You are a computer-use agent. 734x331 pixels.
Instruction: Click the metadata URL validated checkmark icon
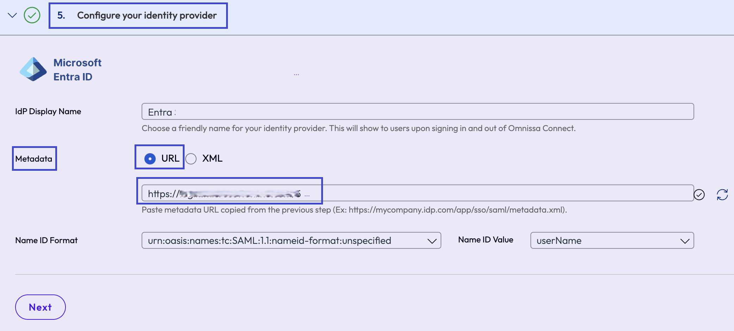(699, 194)
